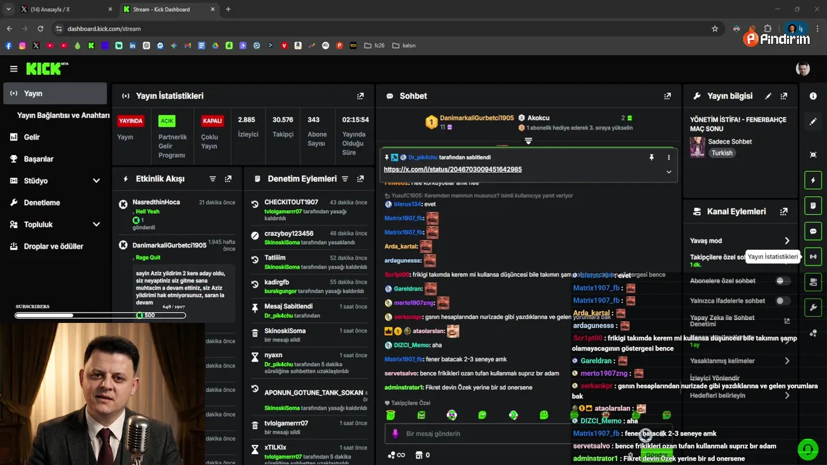Toggle the chat bubble widget in the right rail

tap(813, 231)
